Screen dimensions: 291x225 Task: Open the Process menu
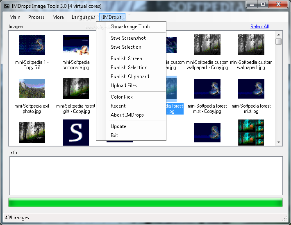36,17
